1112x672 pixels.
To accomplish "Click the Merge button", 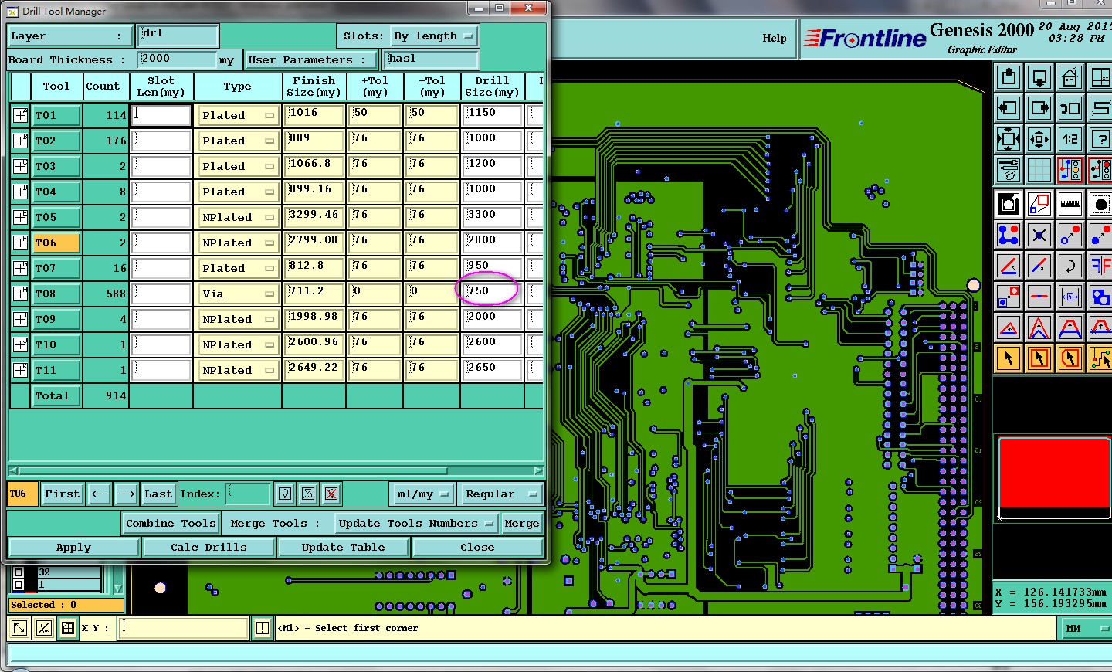I will coord(522,523).
